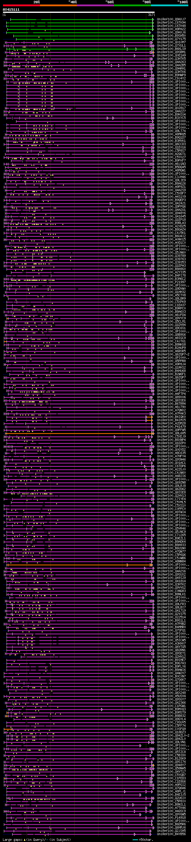Select the UniRef100_Q0GYD2 entry
This screenshot has height=842, width=191.
[171, 450]
